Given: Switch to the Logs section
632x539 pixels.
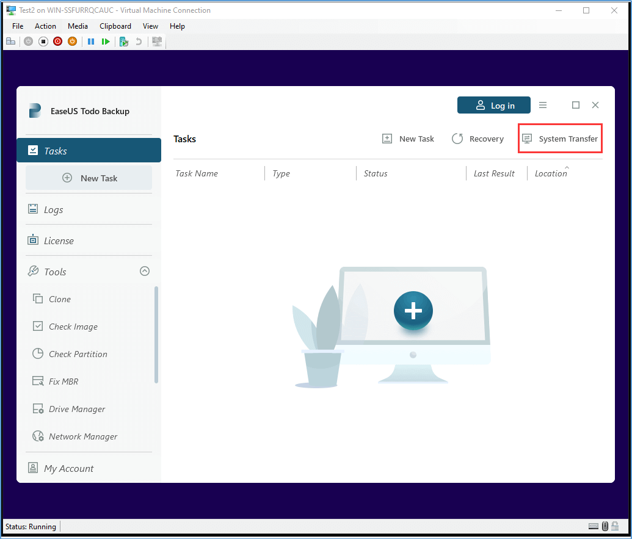Looking at the screenshot, I should pyautogui.click(x=53, y=209).
